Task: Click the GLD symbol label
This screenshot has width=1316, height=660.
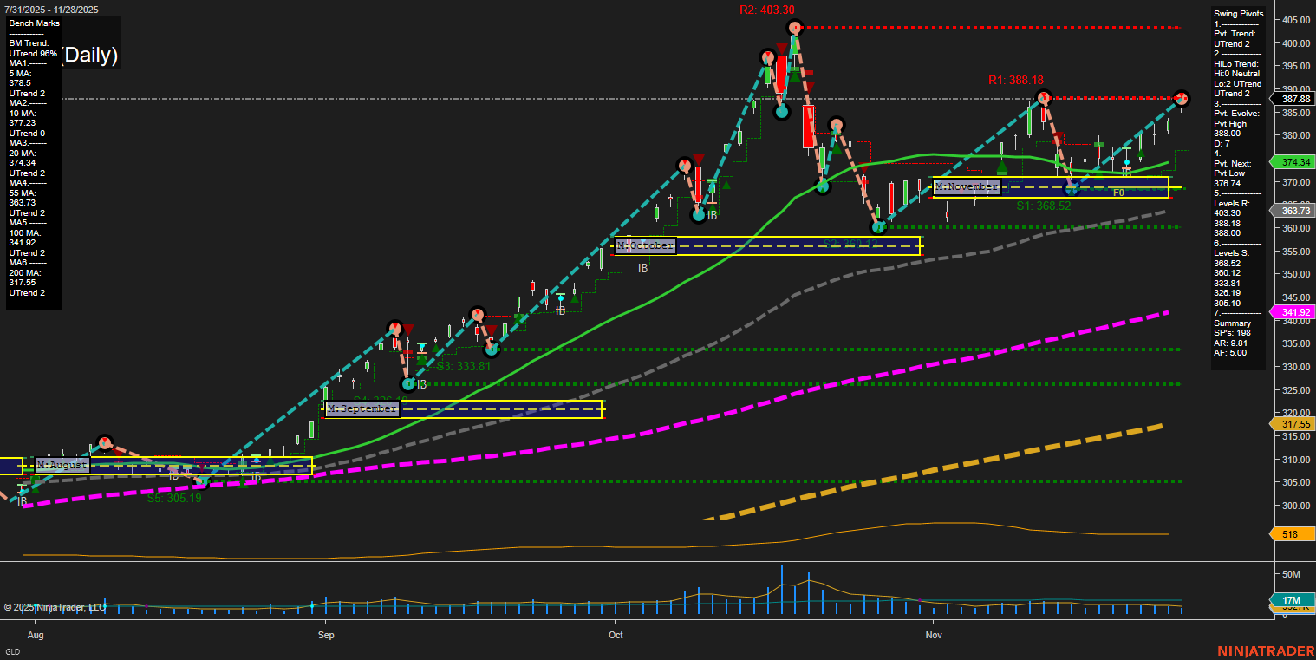Action: (x=13, y=651)
